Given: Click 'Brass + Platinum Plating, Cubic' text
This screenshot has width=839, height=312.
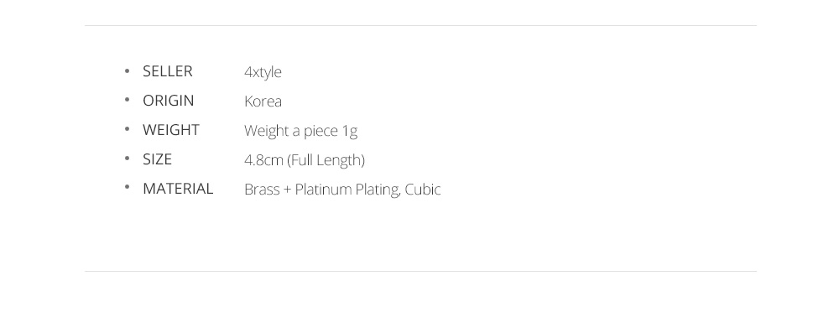Looking at the screenshot, I should (x=342, y=190).
